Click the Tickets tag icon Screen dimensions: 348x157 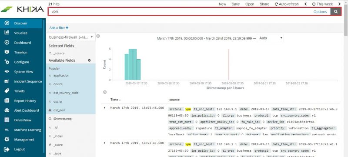(x=7, y=91)
